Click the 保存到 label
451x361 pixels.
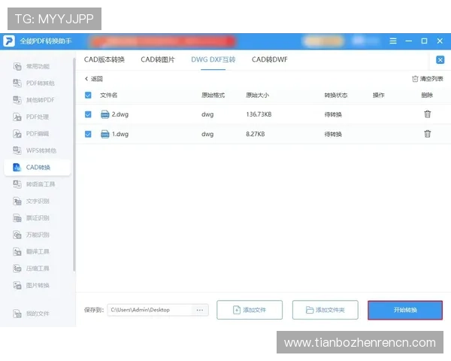click(x=94, y=310)
